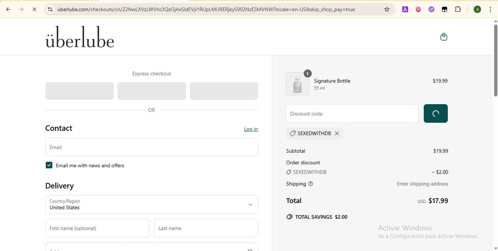Open the black square extension icon

(445, 9)
